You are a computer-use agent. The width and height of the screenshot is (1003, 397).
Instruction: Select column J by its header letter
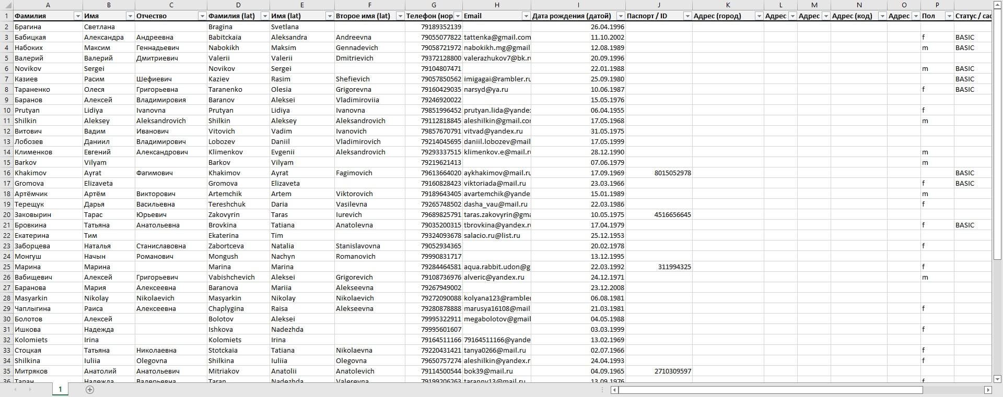659,5
